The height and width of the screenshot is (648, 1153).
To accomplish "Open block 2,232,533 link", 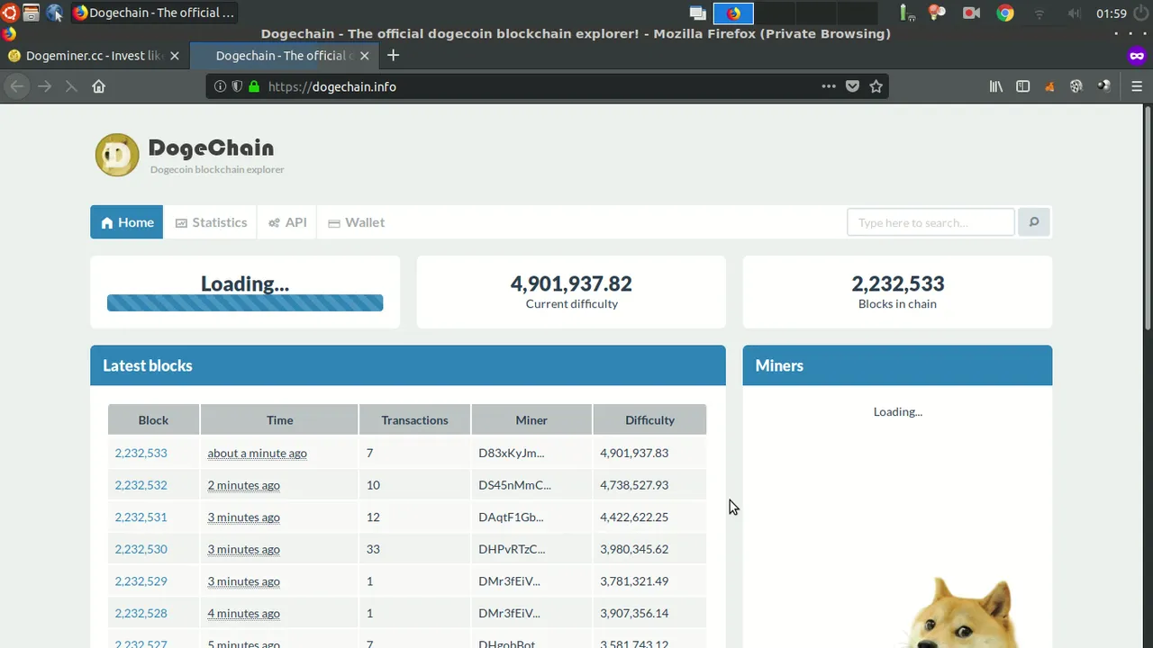I will pyautogui.click(x=141, y=453).
